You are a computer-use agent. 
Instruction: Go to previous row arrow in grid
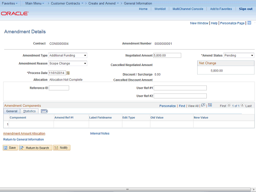pyautogui.click(x=229, y=105)
